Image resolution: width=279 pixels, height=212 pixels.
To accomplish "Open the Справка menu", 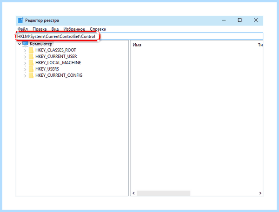I will click(98, 29).
